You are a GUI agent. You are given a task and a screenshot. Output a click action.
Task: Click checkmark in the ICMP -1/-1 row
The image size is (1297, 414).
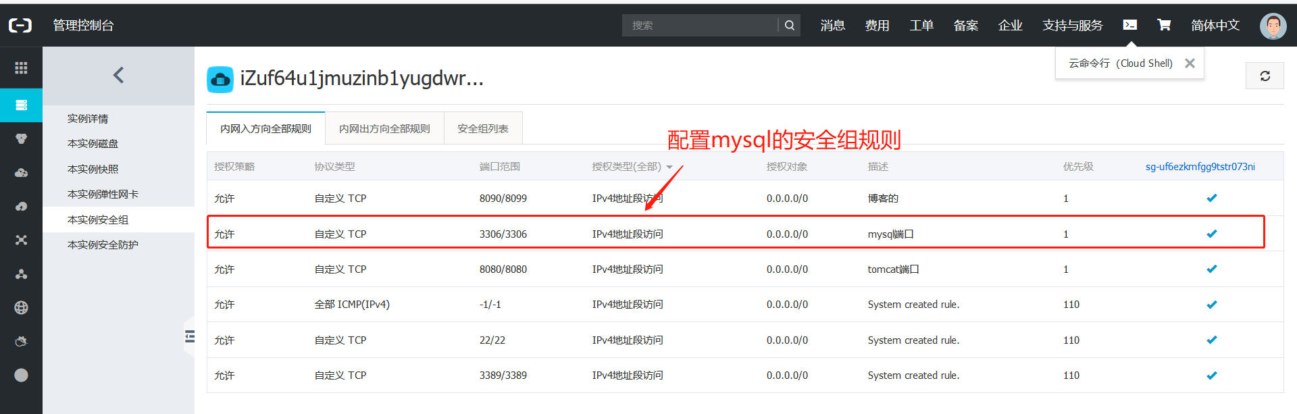(x=1212, y=305)
